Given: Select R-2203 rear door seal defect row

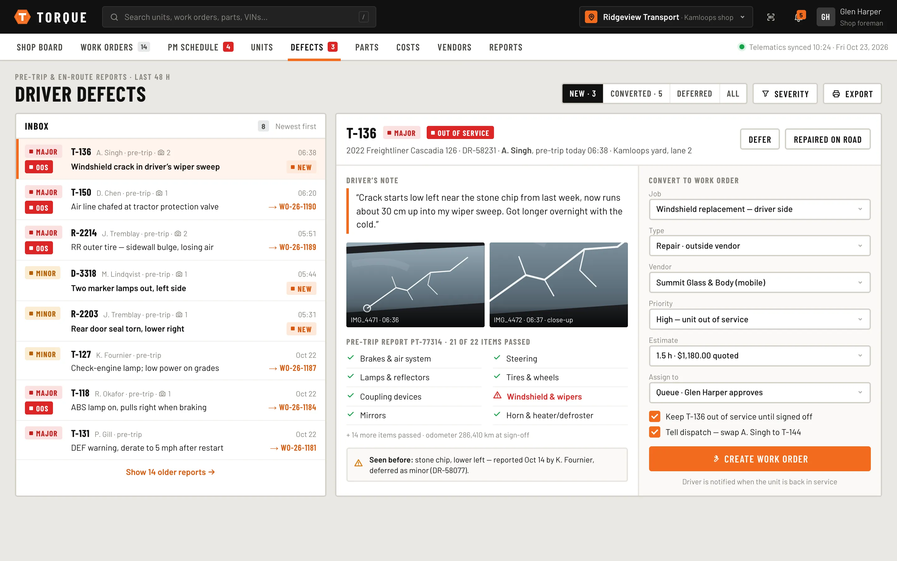Looking at the screenshot, I should click(170, 321).
